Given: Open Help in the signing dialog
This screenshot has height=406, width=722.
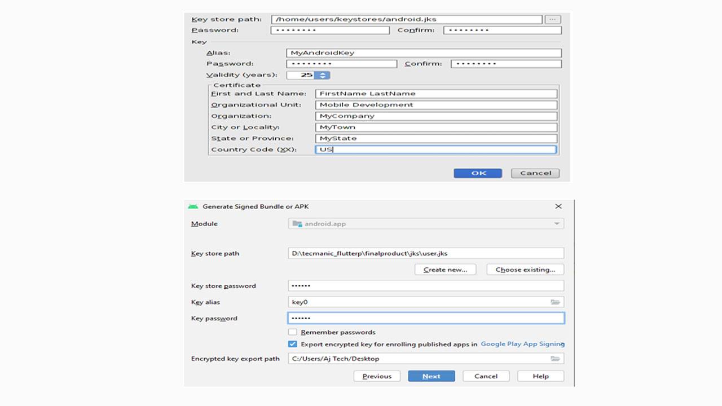Looking at the screenshot, I should [540, 376].
